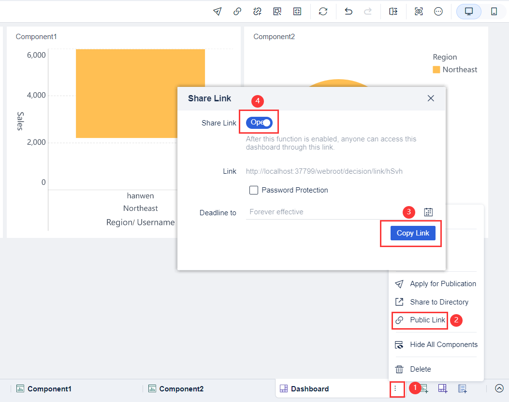Select the Component2 tab at the bottom
This screenshot has width=509, height=402.
pos(175,388)
